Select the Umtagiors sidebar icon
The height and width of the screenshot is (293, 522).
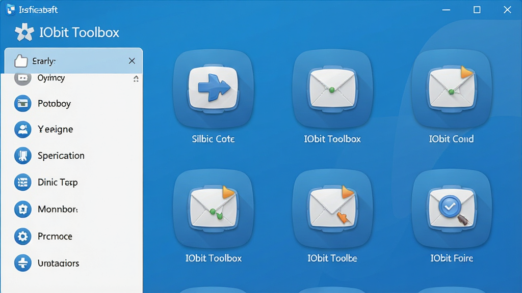click(x=22, y=263)
